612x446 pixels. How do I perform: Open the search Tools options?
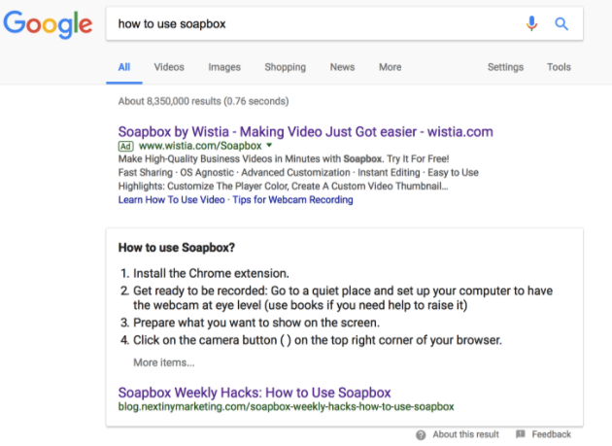pos(559,67)
